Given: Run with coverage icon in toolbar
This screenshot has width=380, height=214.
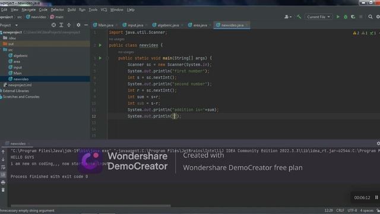Looking at the screenshot, I should (x=353, y=17).
